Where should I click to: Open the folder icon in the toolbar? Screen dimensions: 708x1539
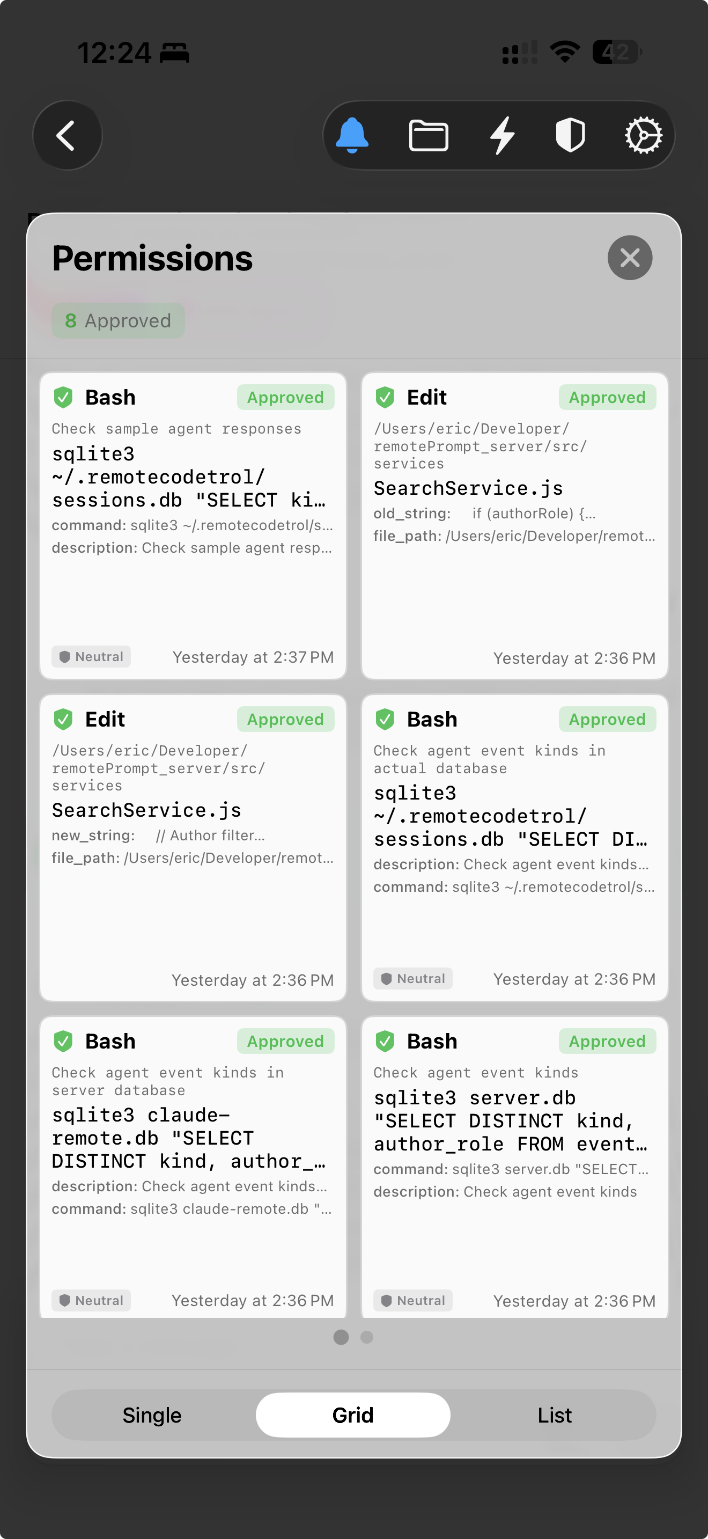coord(429,135)
